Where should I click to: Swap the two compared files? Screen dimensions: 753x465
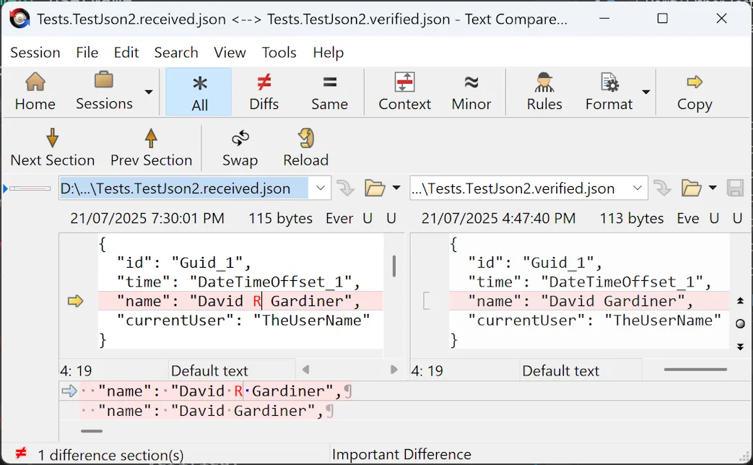click(x=240, y=147)
